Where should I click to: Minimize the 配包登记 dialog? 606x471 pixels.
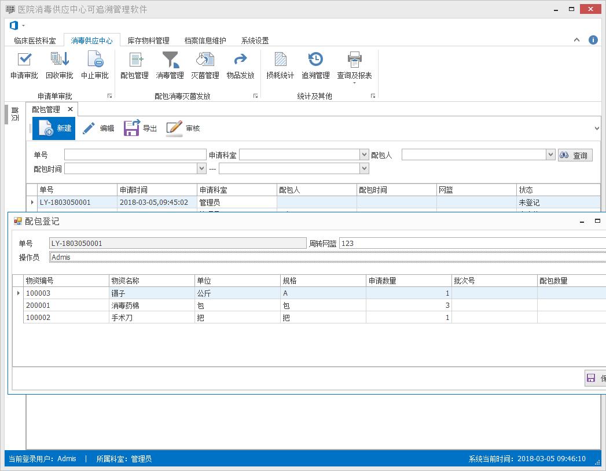point(582,222)
